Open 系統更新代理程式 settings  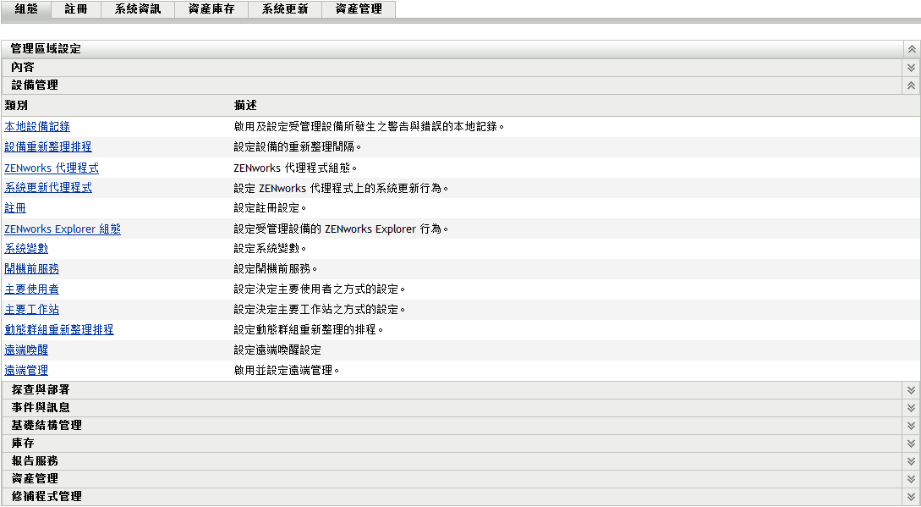coord(49,187)
